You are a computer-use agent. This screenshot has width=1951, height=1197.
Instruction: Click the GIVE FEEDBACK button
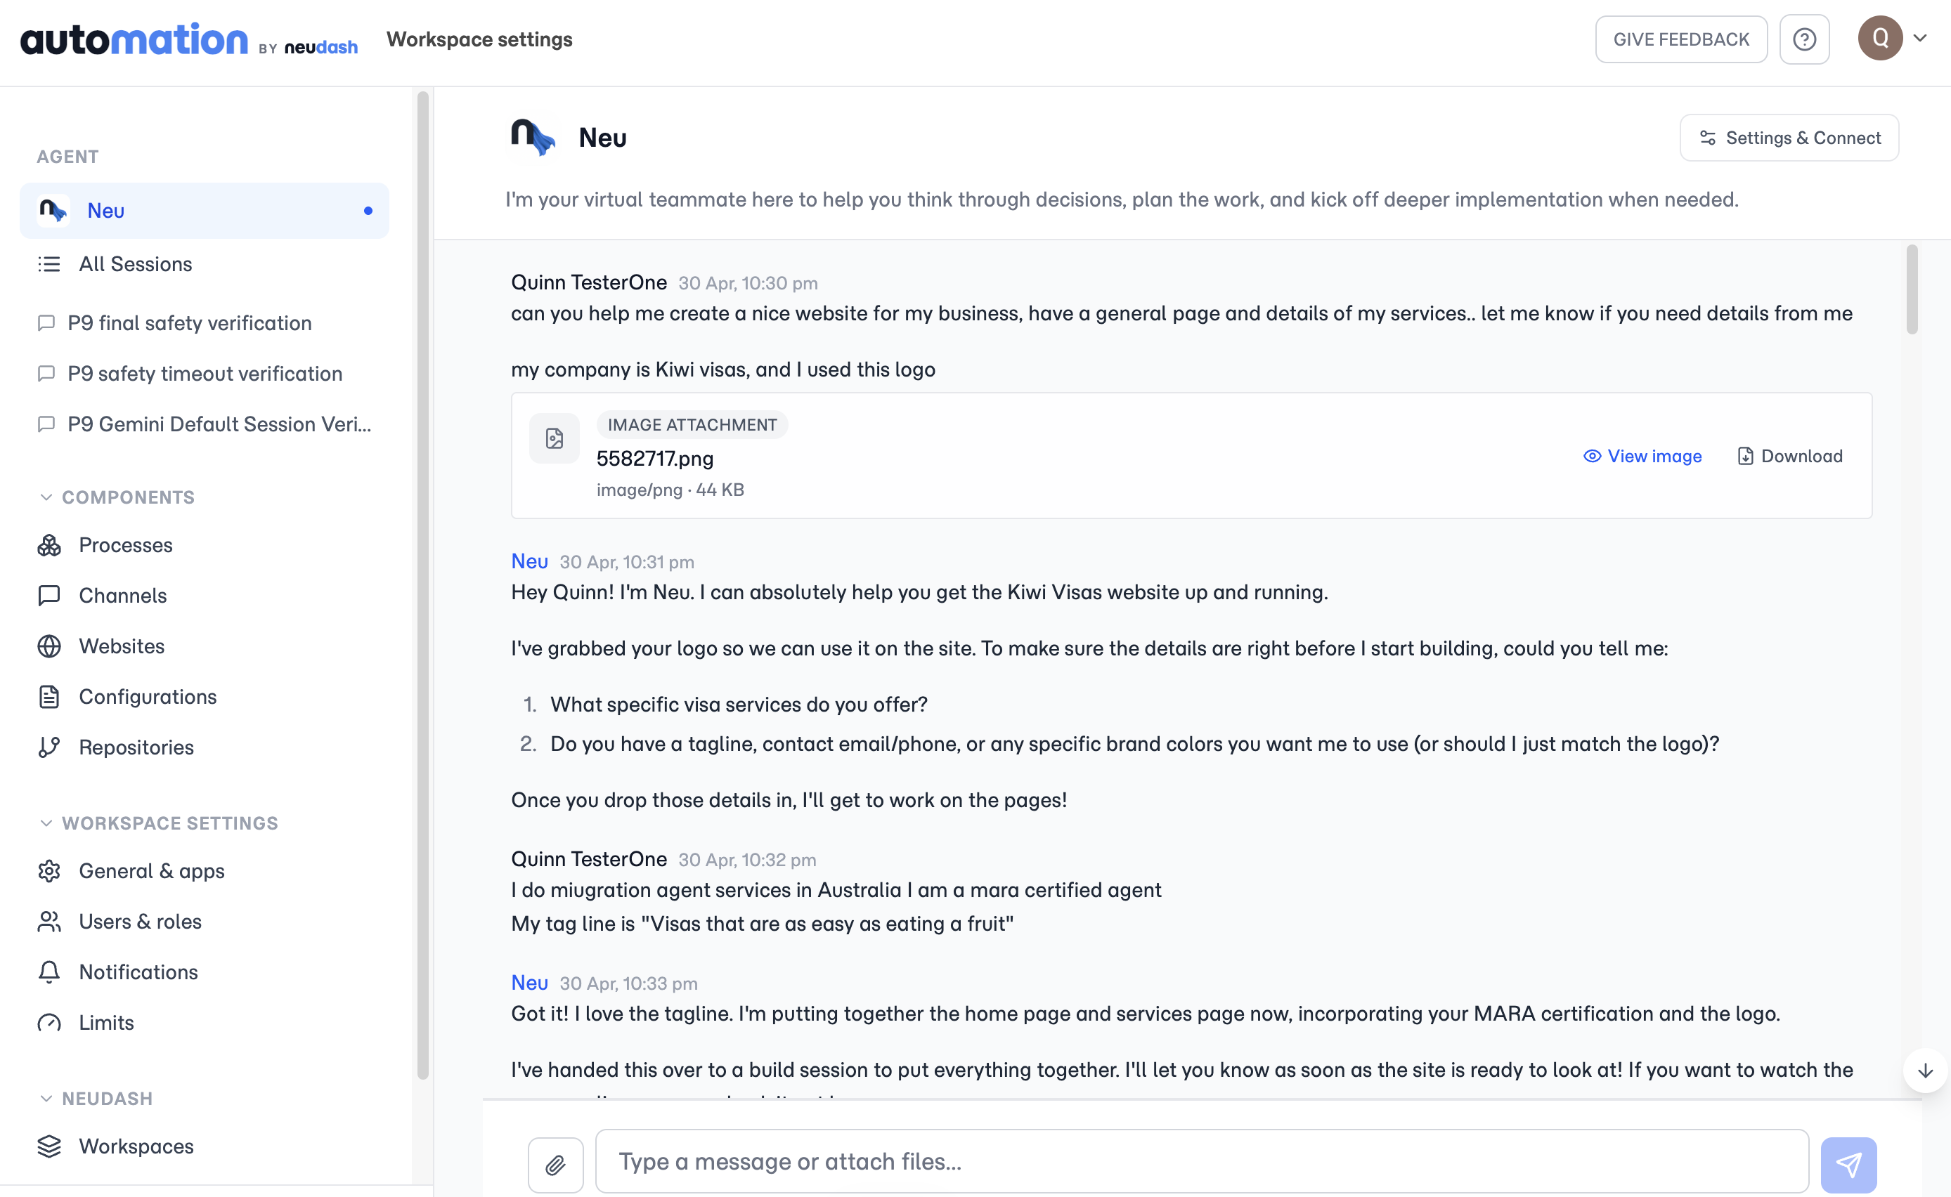1681,39
